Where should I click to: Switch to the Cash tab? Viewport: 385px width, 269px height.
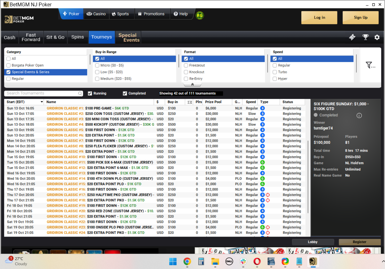click(10, 37)
